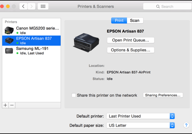Click the EPSON Artisan 837 list icon
The image size is (192, 134).
pos(9,41)
